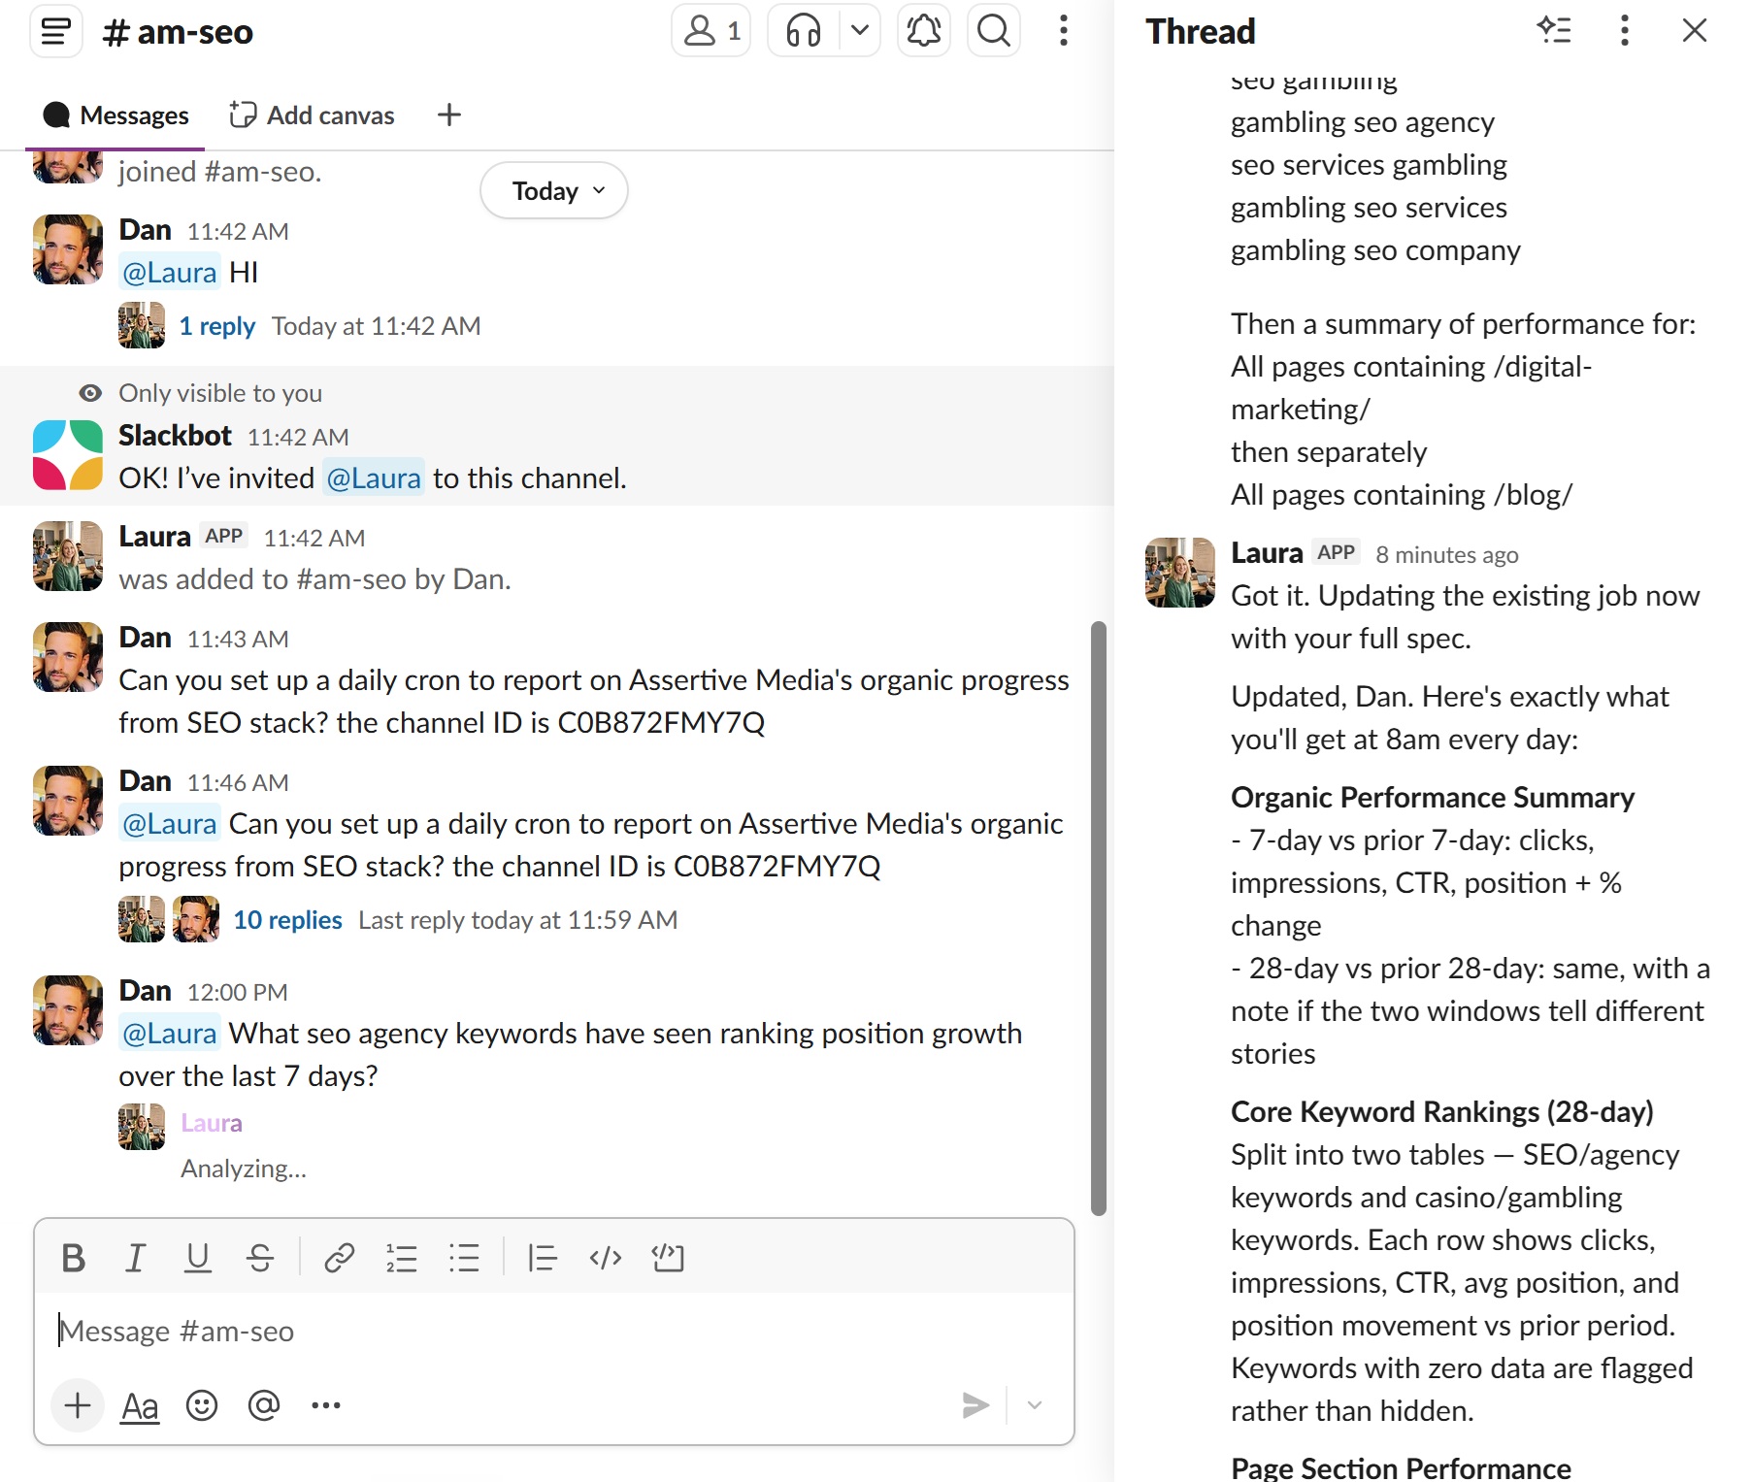Open the emoji picker
Image resolution: width=1751 pixels, height=1482 pixels.
click(x=202, y=1405)
